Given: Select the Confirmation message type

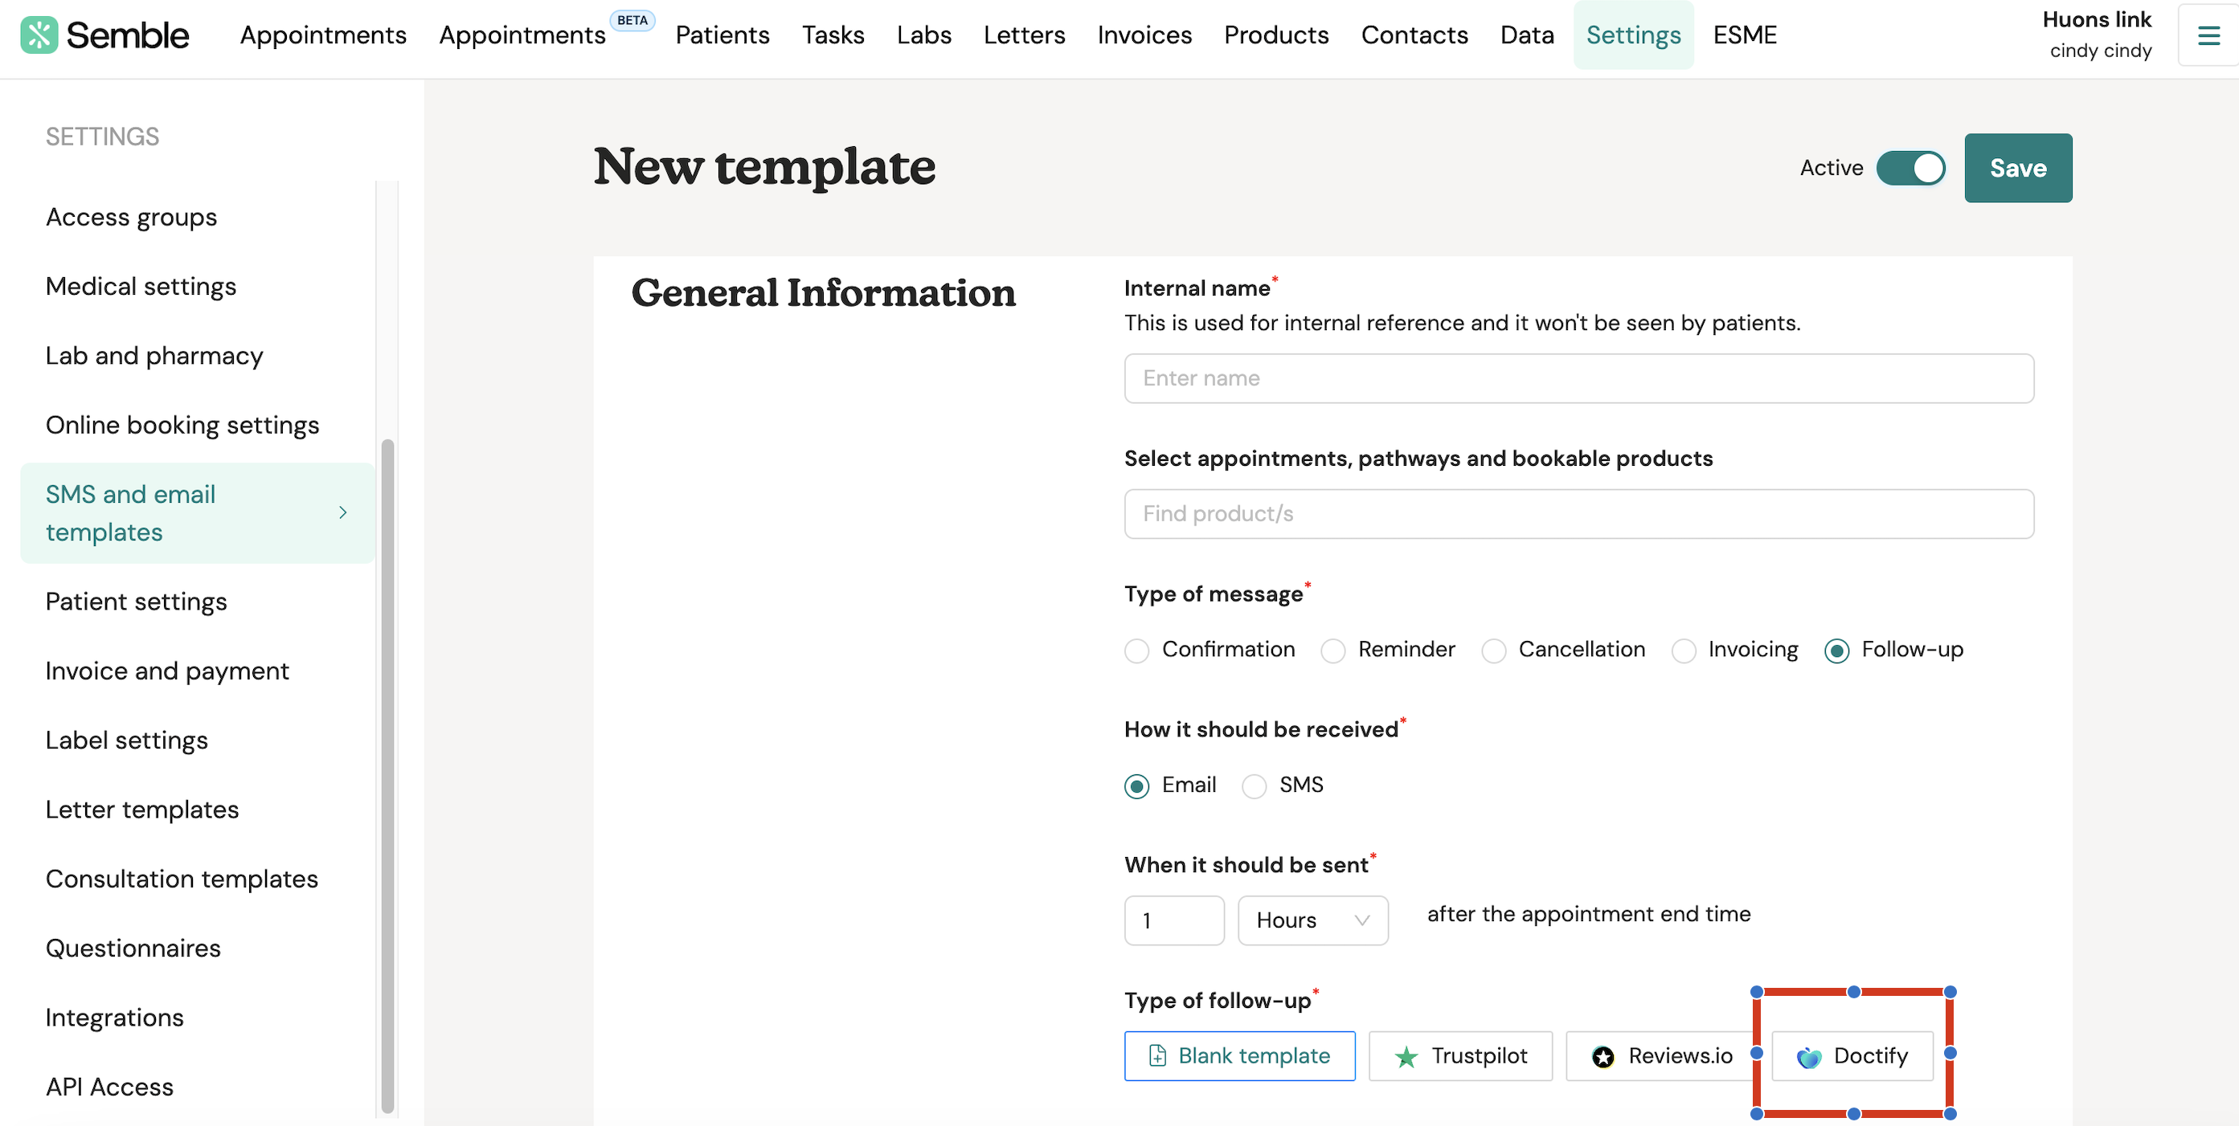Looking at the screenshot, I should coord(1137,651).
